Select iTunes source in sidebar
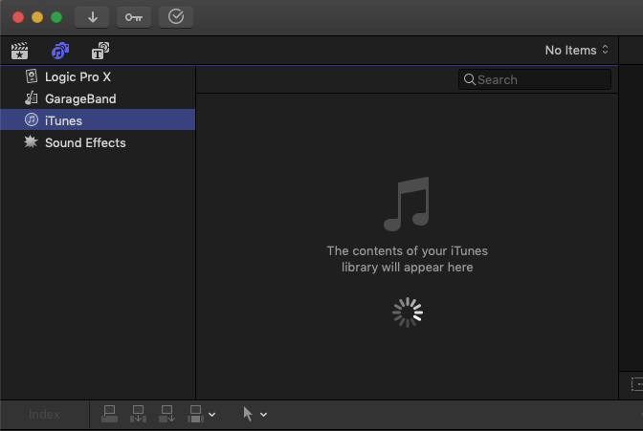This screenshot has width=643, height=431. (98, 120)
